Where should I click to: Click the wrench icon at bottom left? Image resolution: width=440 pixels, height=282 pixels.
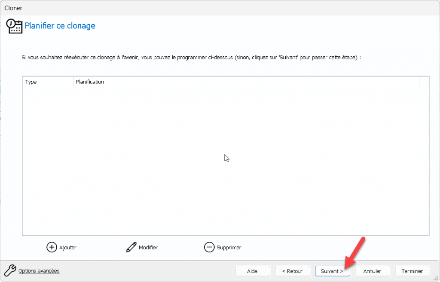(x=10, y=270)
